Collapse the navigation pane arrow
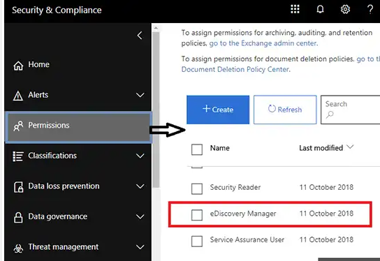 pos(140,36)
